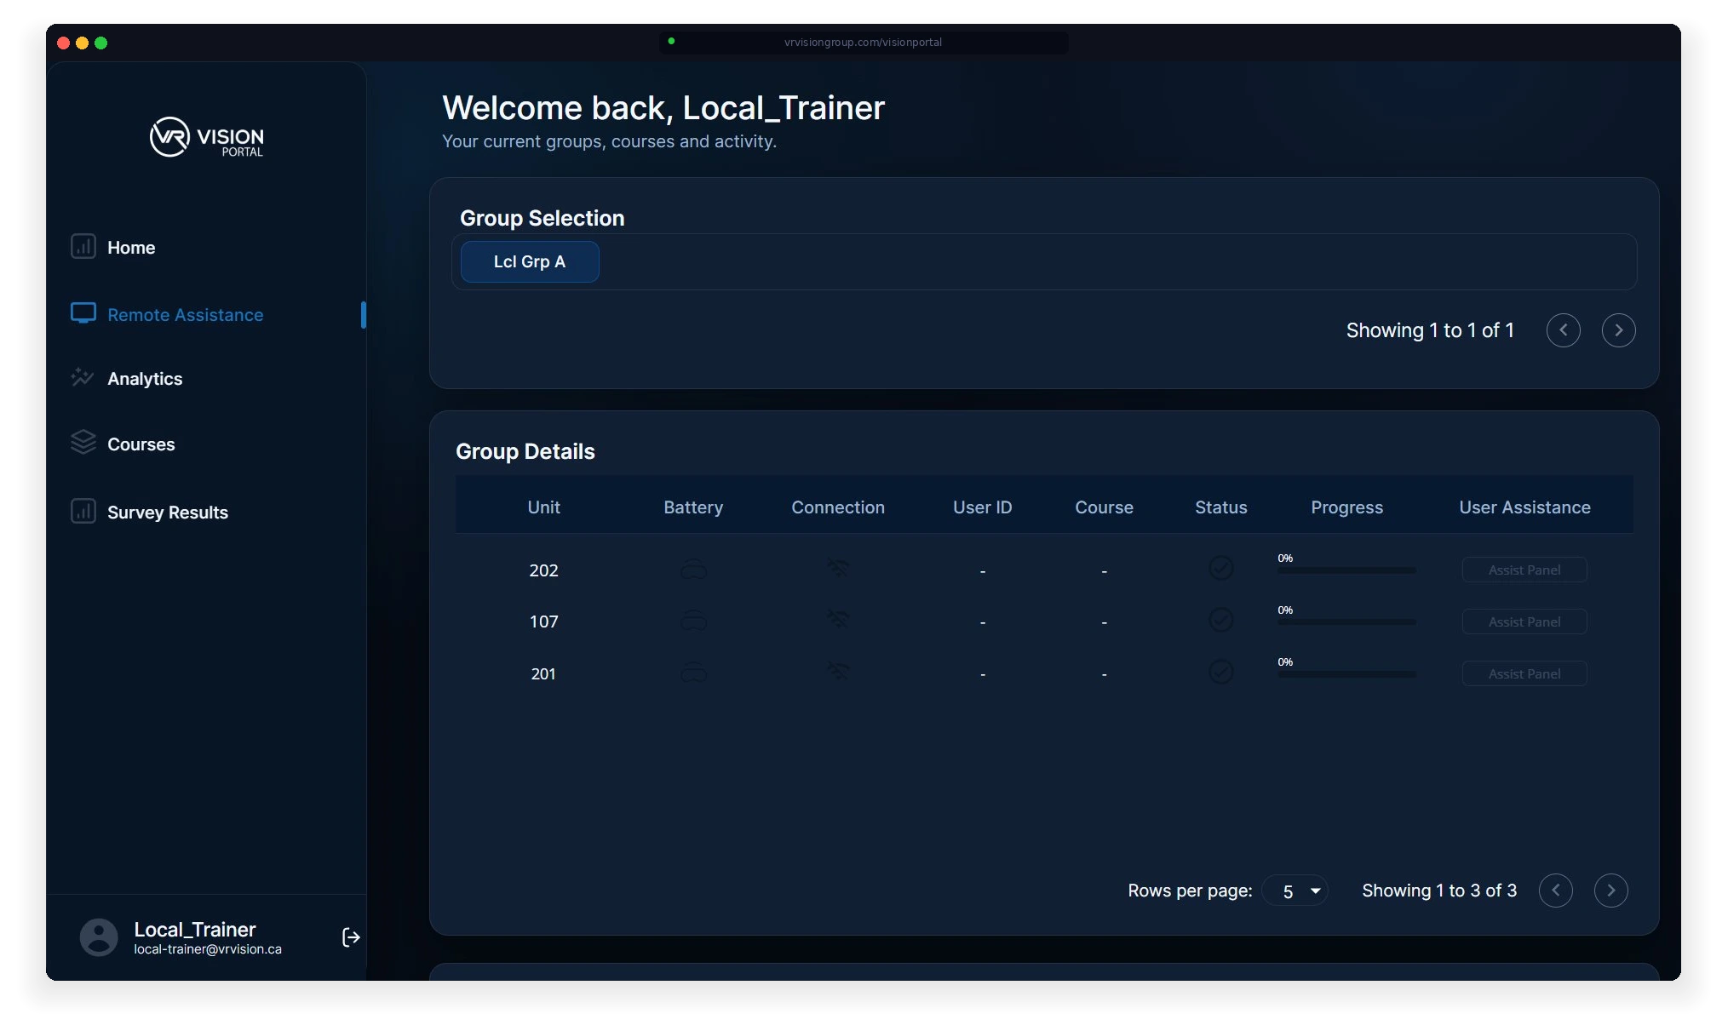The width and height of the screenshot is (1728, 1031).
Task: Open the Rows per page dropdown
Action: tap(1296, 891)
